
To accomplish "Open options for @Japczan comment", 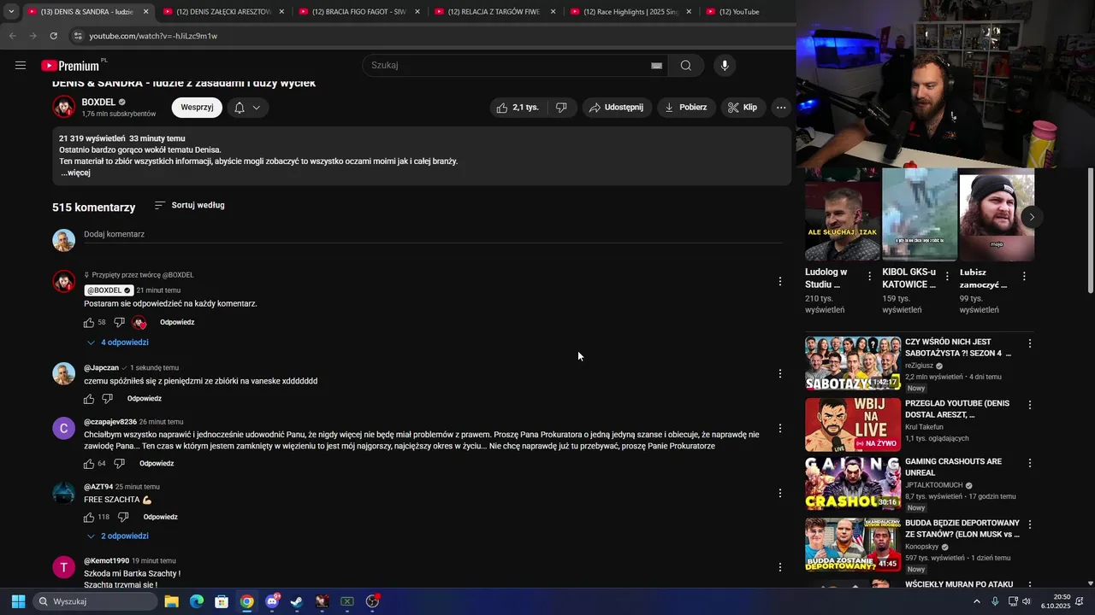I will 779,373.
